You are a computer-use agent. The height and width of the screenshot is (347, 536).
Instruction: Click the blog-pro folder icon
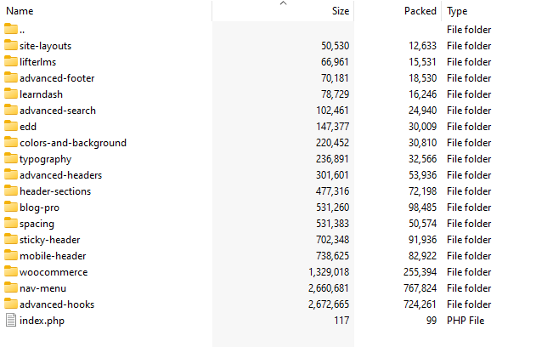click(x=10, y=208)
